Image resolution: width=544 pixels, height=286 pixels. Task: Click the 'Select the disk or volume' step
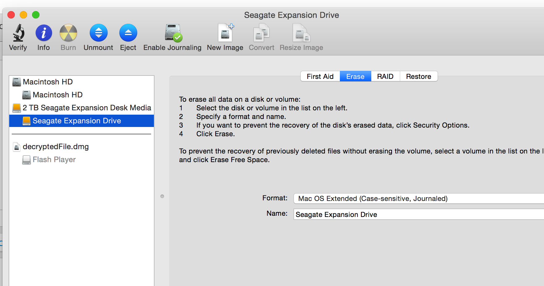point(272,108)
